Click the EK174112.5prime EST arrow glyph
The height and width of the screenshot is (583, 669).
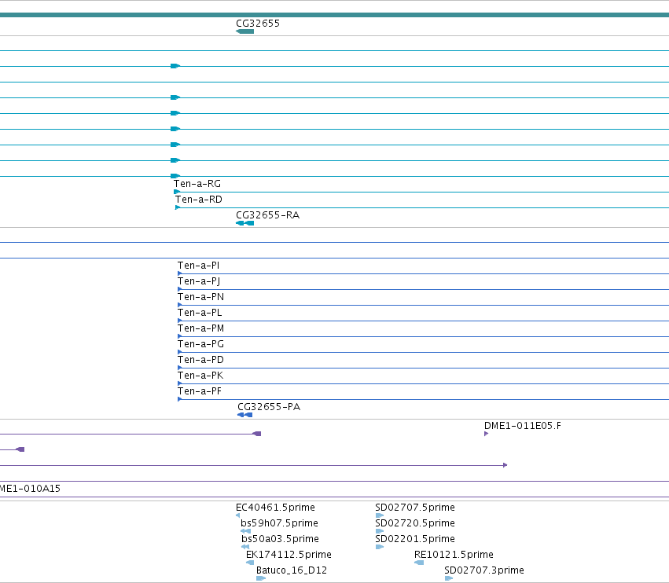(250, 563)
